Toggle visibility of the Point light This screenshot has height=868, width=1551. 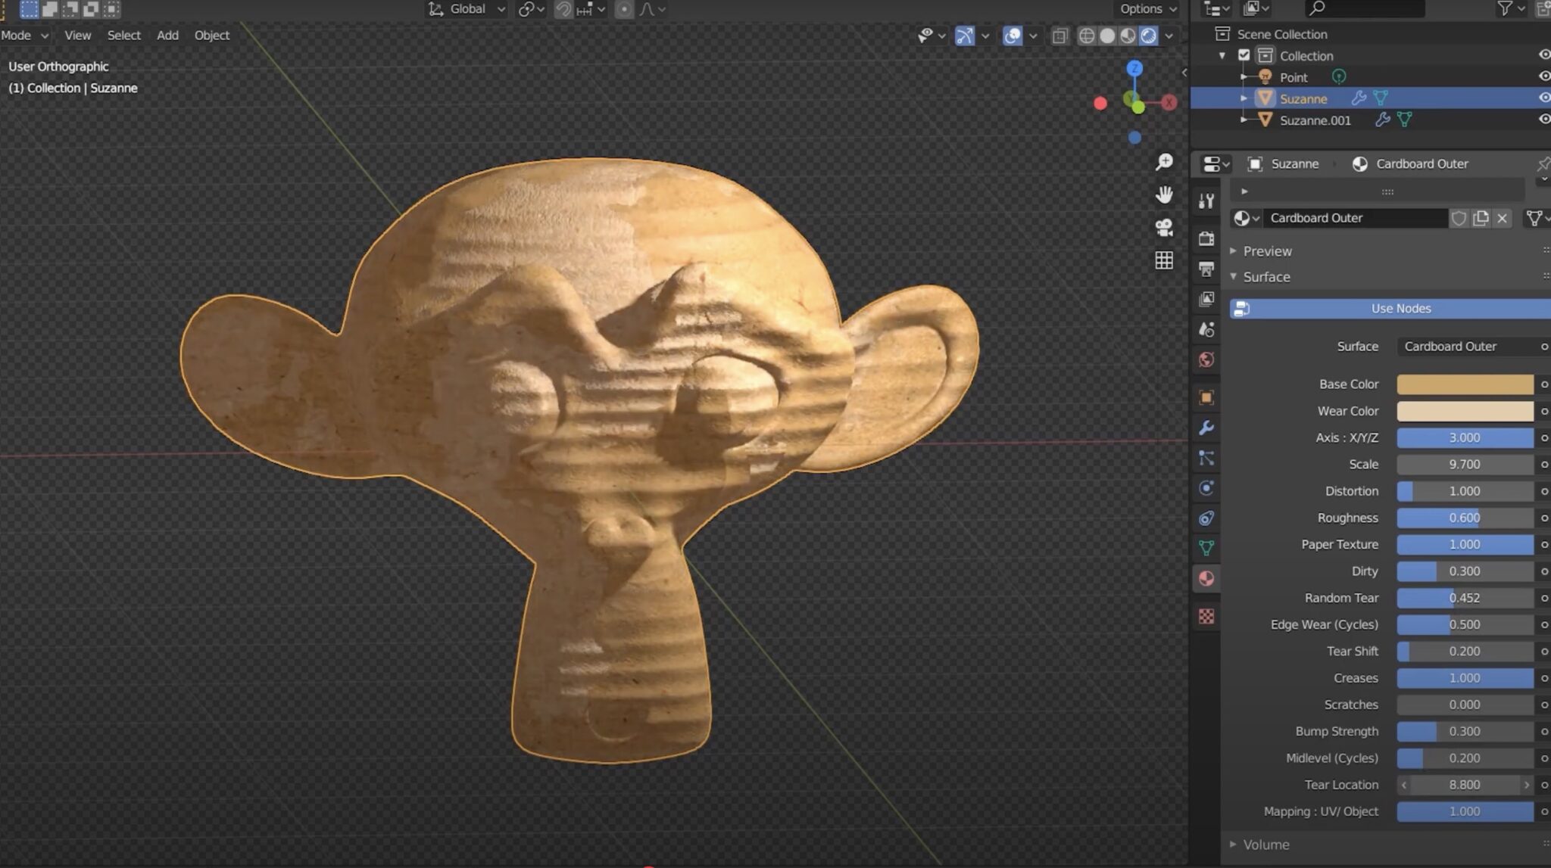(x=1543, y=76)
